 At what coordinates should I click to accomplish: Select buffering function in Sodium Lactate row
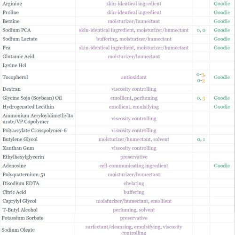click(107, 39)
